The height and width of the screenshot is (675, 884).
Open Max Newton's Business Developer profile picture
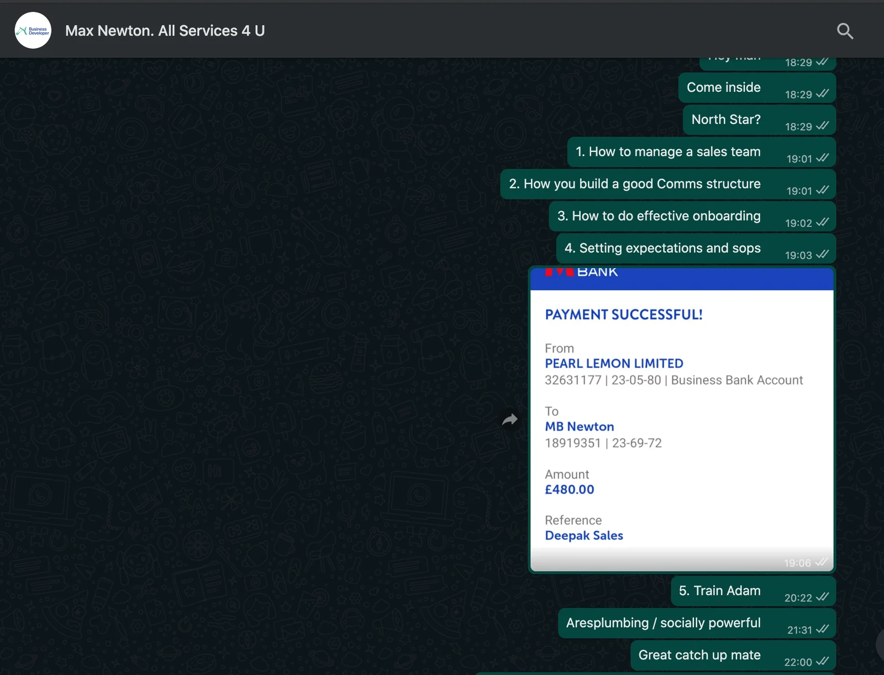click(33, 30)
